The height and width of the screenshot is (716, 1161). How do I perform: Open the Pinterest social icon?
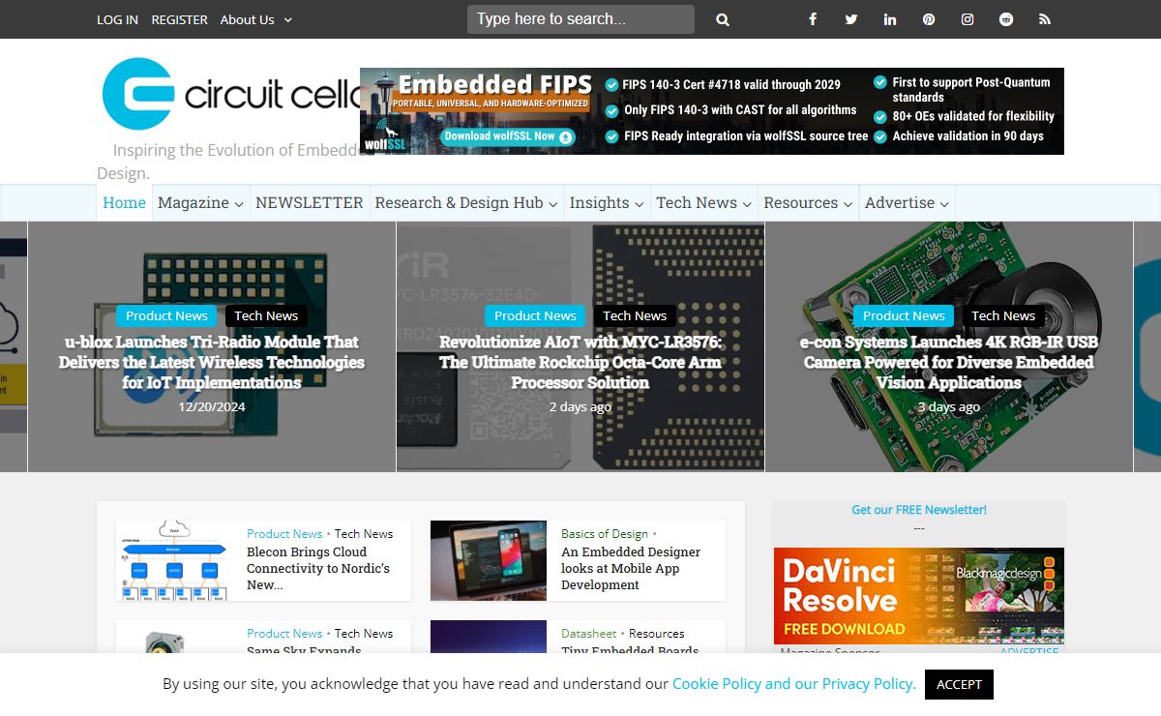pos(929,19)
